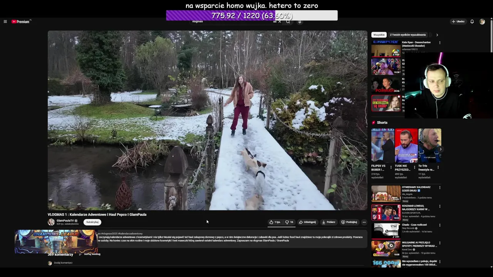The width and height of the screenshot is (493, 277).
Task: Select Z Twoich wyników wyszukiwania chip
Action: [408, 35]
